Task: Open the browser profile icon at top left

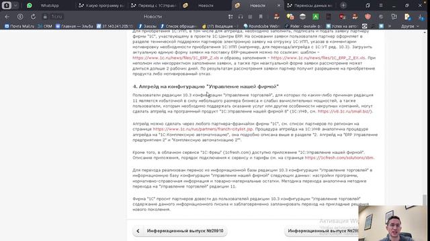Action: point(7,5)
